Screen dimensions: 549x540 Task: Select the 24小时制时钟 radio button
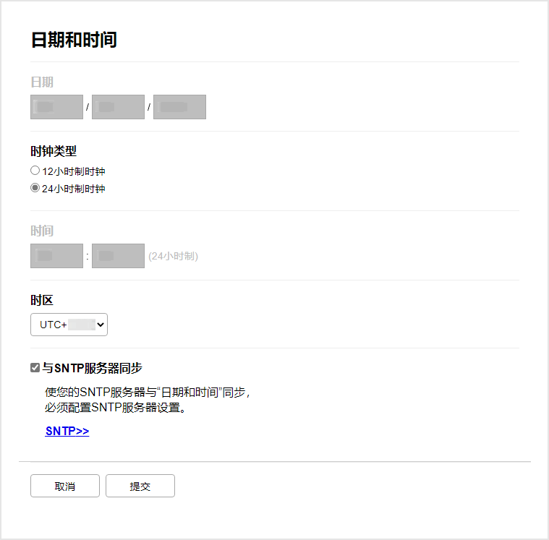point(35,189)
